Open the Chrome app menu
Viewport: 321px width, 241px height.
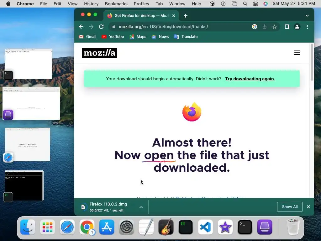[25, 4]
